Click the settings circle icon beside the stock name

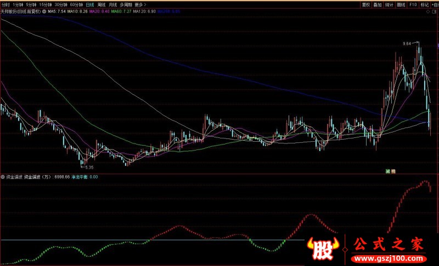click(x=44, y=10)
